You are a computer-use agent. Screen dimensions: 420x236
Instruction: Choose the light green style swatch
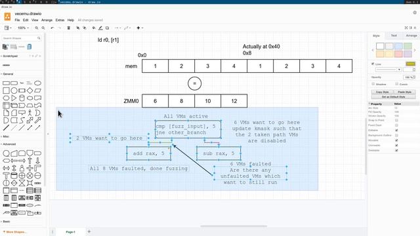pyautogui.click(x=408, y=46)
